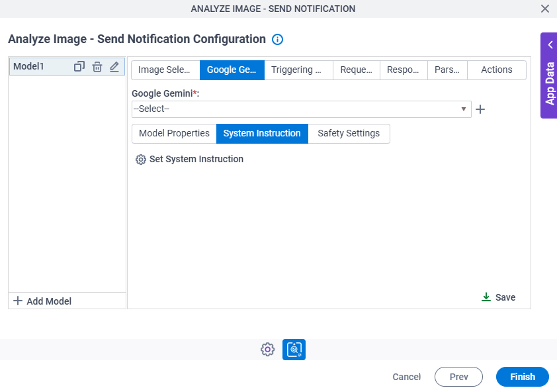
Task: Switch to the Google Gemini tab
Action: point(232,70)
